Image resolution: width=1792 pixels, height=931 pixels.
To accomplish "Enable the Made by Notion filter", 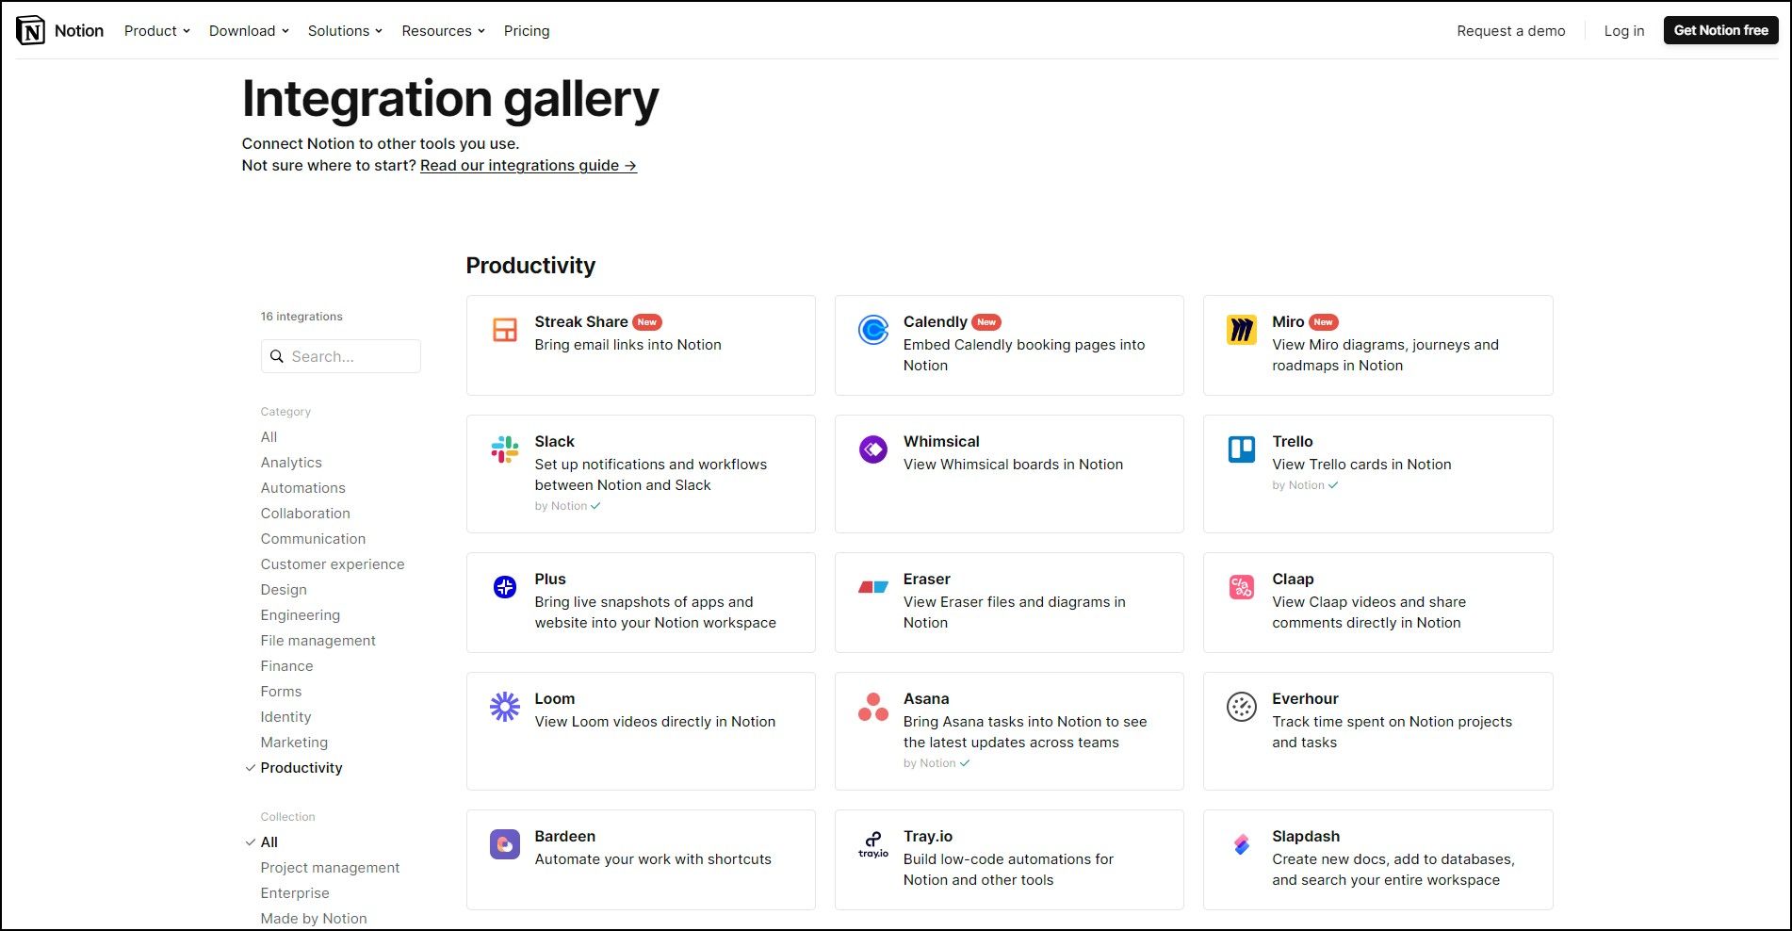I will pyautogui.click(x=314, y=917).
